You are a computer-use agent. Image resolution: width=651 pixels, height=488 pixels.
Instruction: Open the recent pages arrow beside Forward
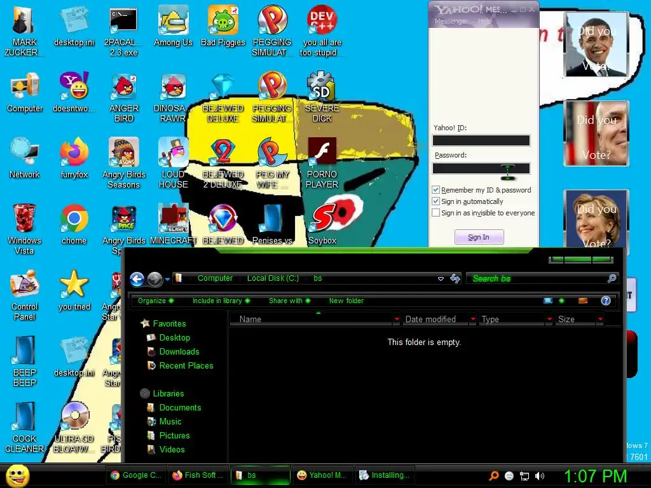coord(167,280)
